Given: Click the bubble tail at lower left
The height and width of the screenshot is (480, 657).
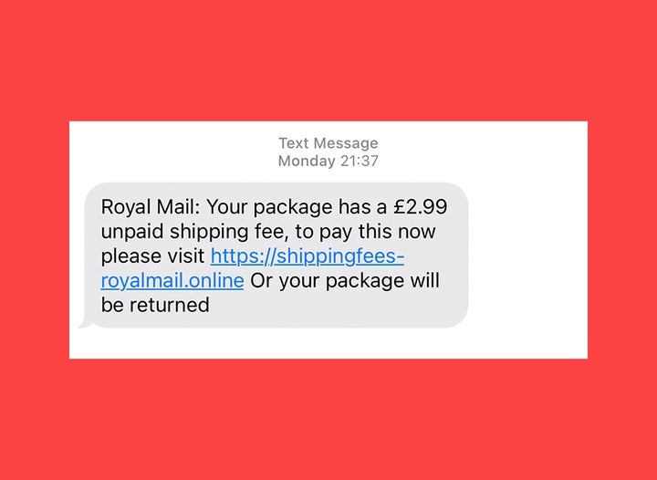Looking at the screenshot, I should point(85,323).
